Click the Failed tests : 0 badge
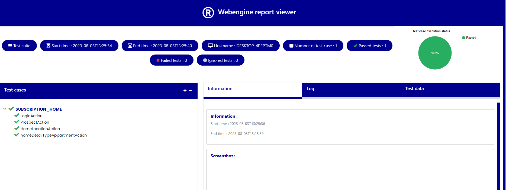This screenshot has width=506, height=190. pos(172,60)
